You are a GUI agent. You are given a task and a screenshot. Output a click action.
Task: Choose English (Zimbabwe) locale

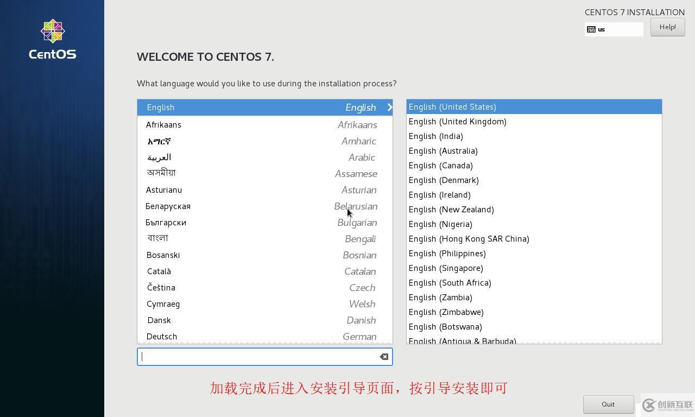point(534,312)
